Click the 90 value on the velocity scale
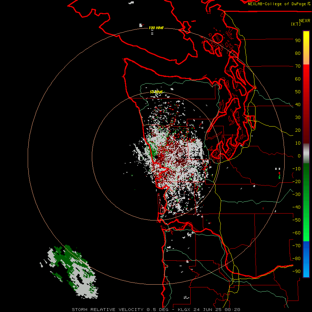 point(298,41)
